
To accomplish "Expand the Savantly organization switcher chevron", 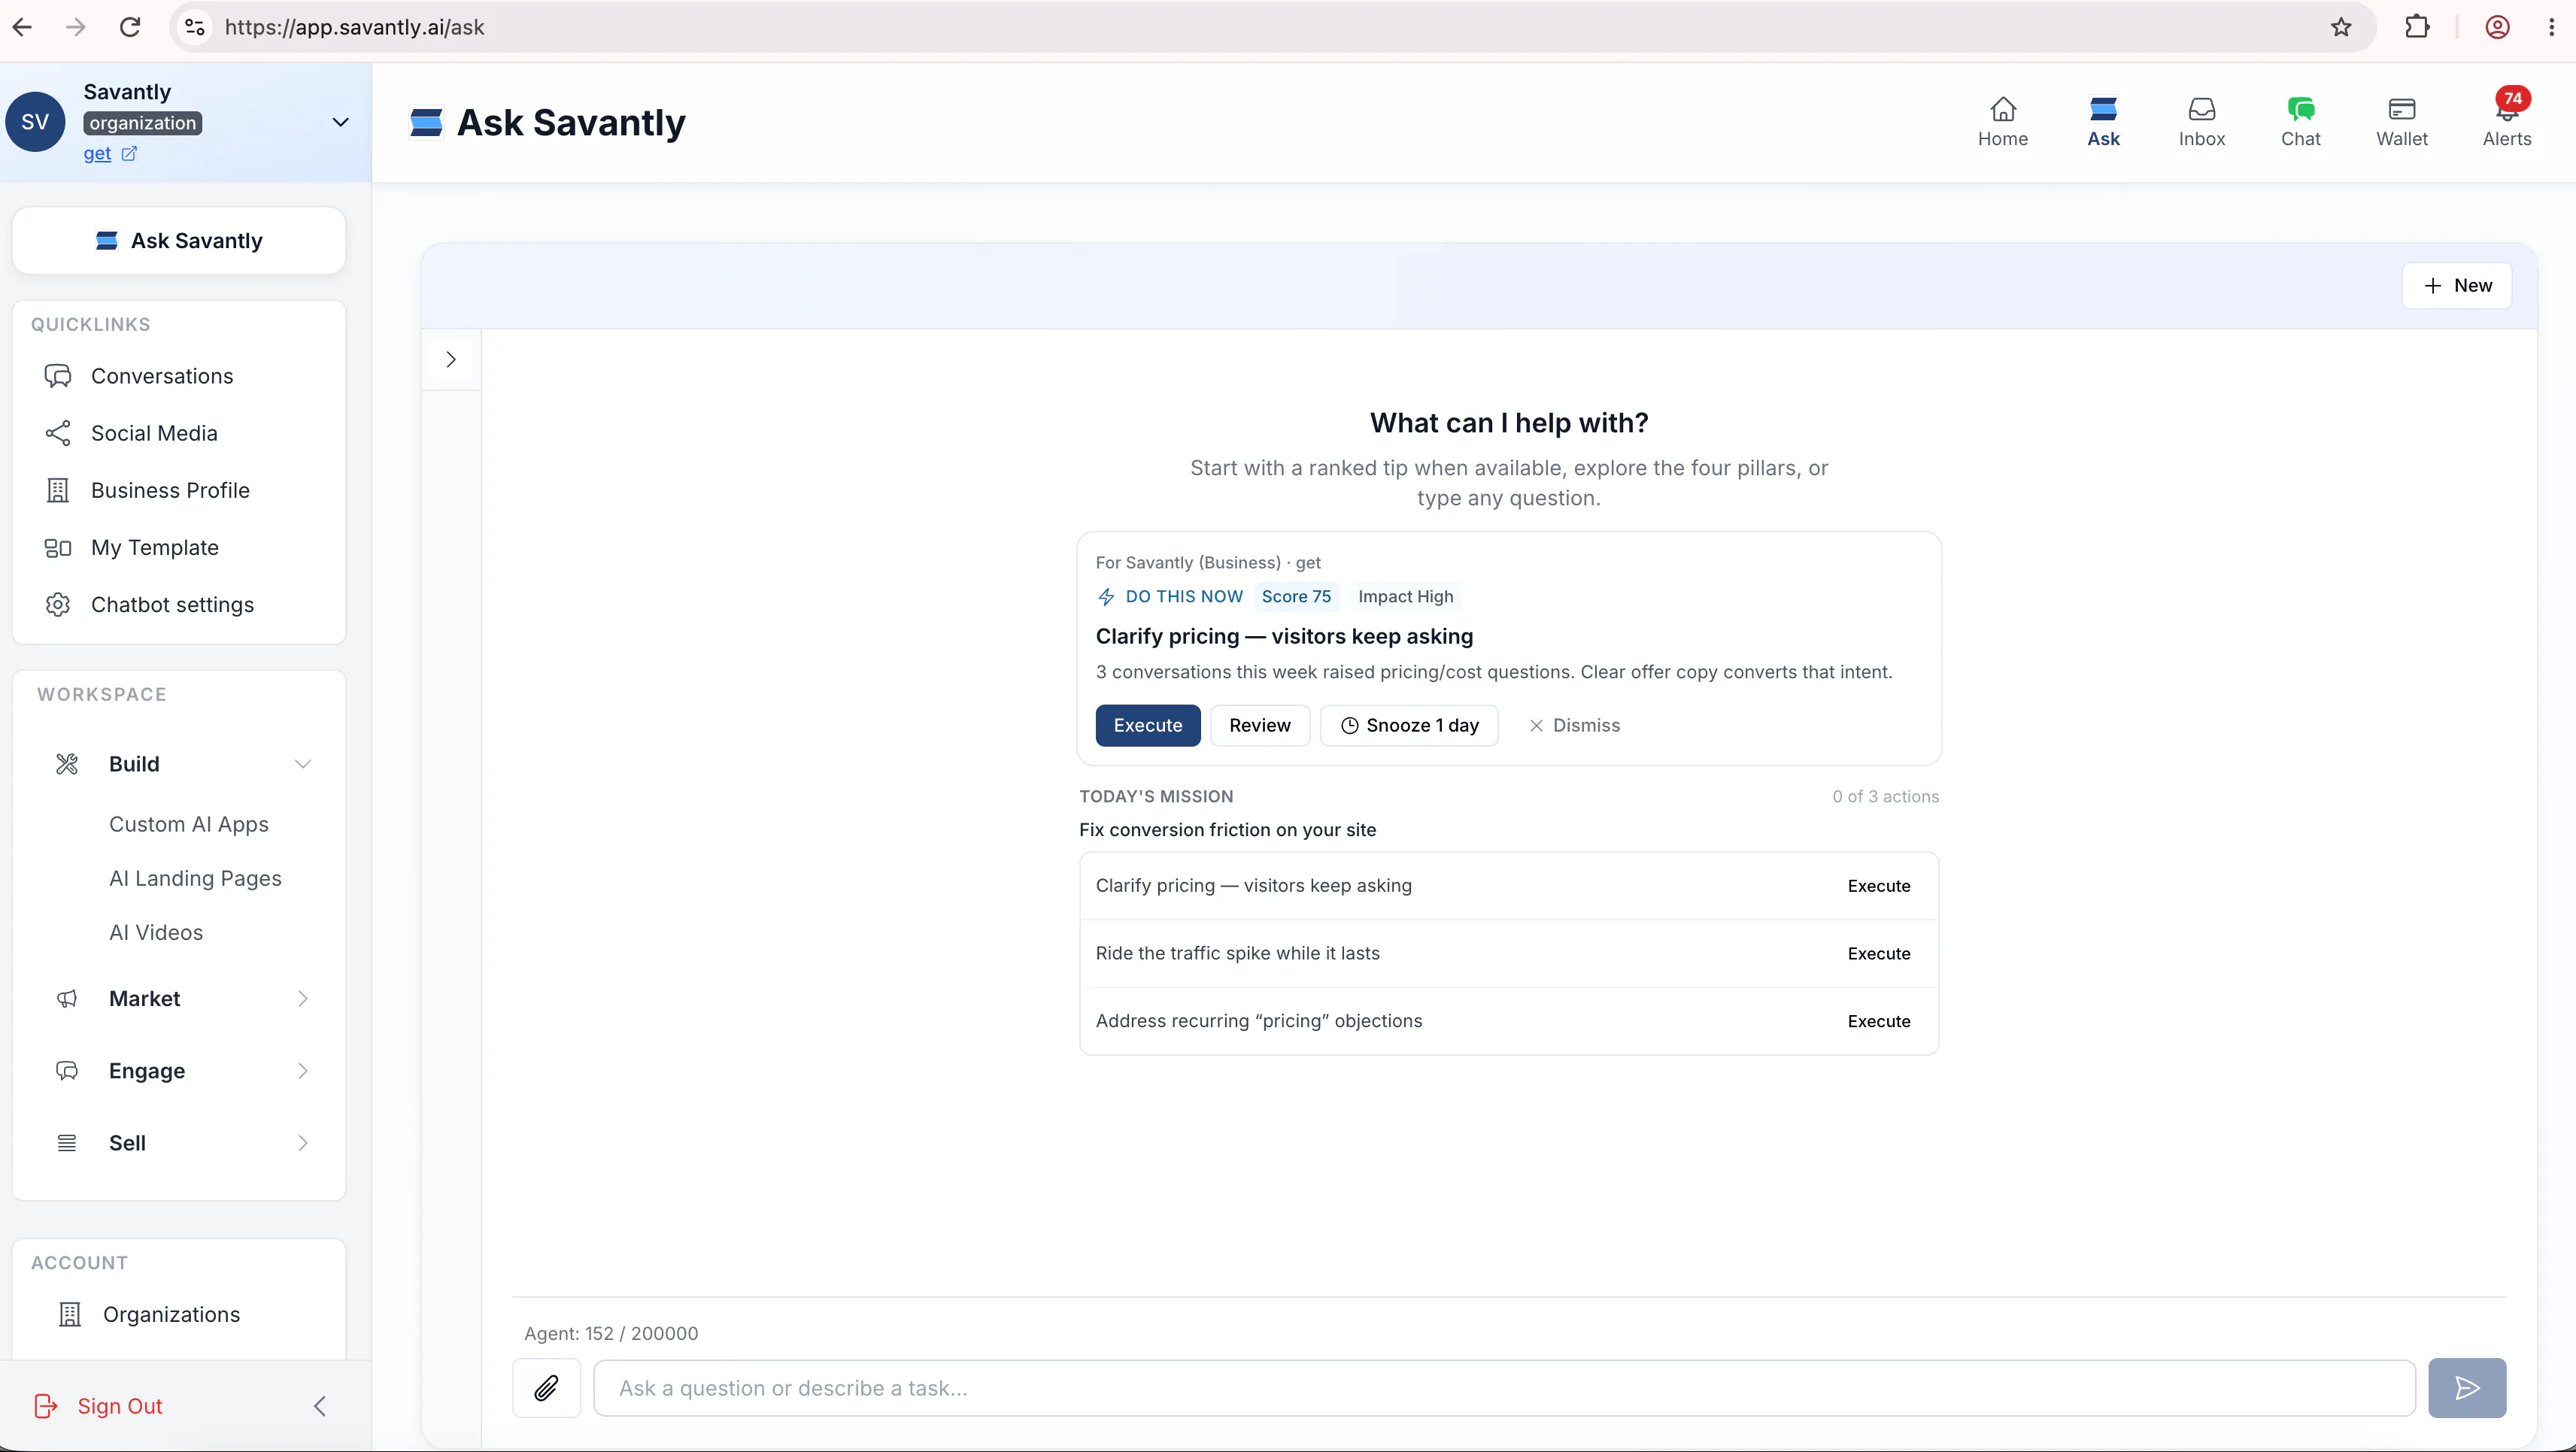I will tap(340, 122).
